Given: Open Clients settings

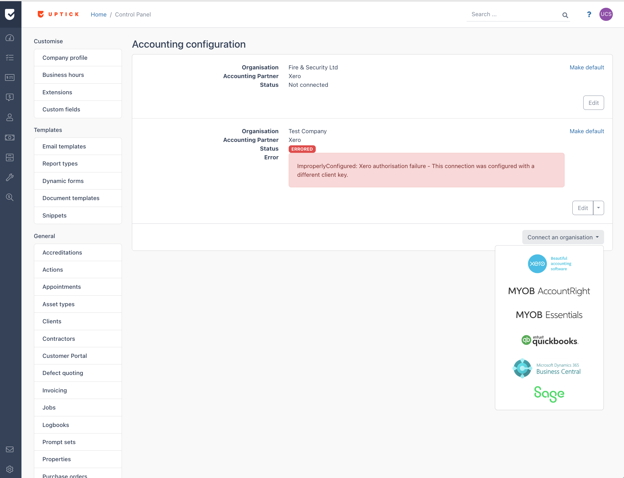Looking at the screenshot, I should [x=78, y=321].
